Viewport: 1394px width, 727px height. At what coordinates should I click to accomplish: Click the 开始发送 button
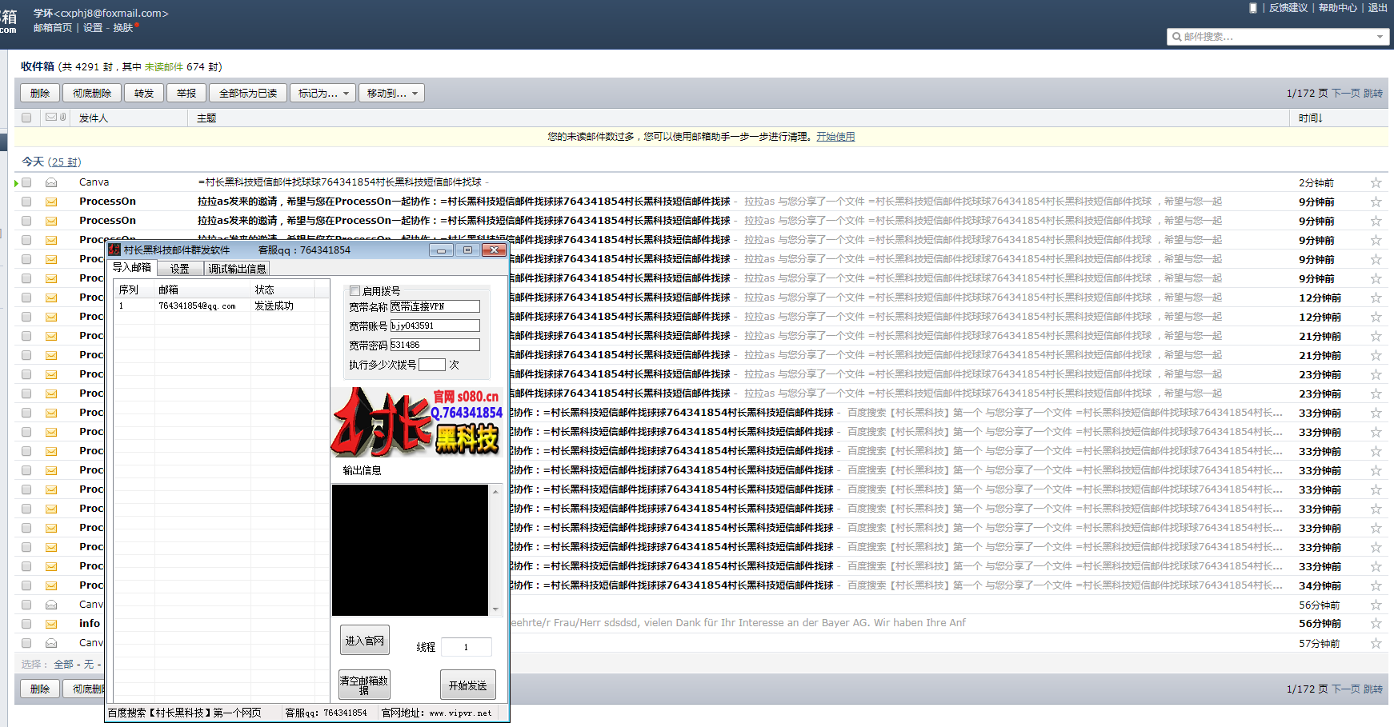coord(468,685)
